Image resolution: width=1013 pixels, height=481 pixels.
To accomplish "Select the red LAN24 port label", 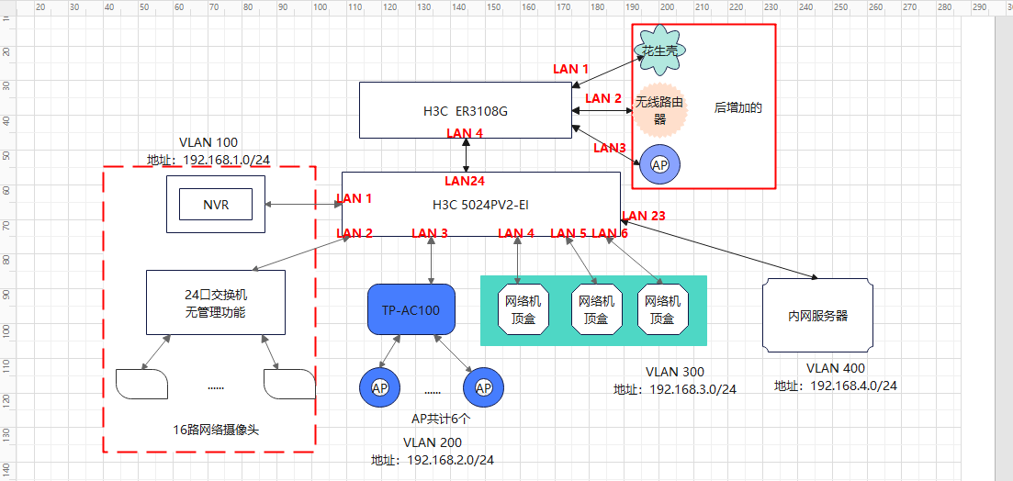I will point(465,181).
